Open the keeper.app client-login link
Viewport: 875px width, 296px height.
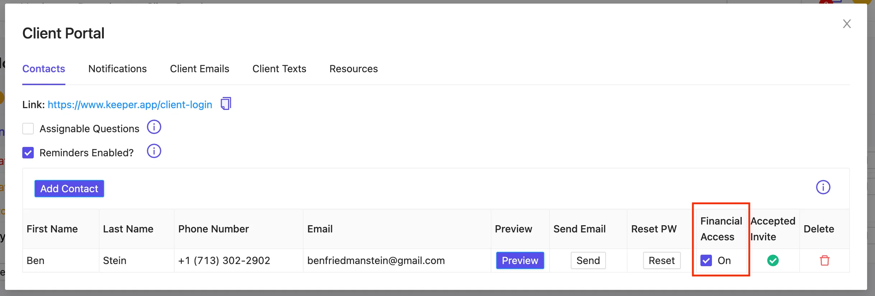[x=130, y=105]
